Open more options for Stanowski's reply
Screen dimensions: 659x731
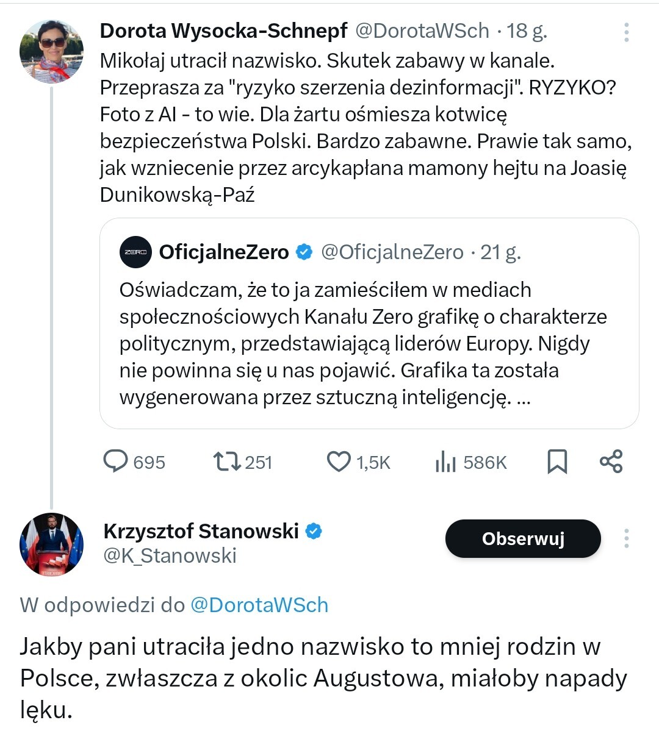pos(627,538)
